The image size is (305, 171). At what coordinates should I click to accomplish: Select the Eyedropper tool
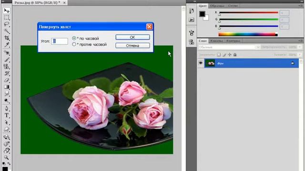point(6,45)
